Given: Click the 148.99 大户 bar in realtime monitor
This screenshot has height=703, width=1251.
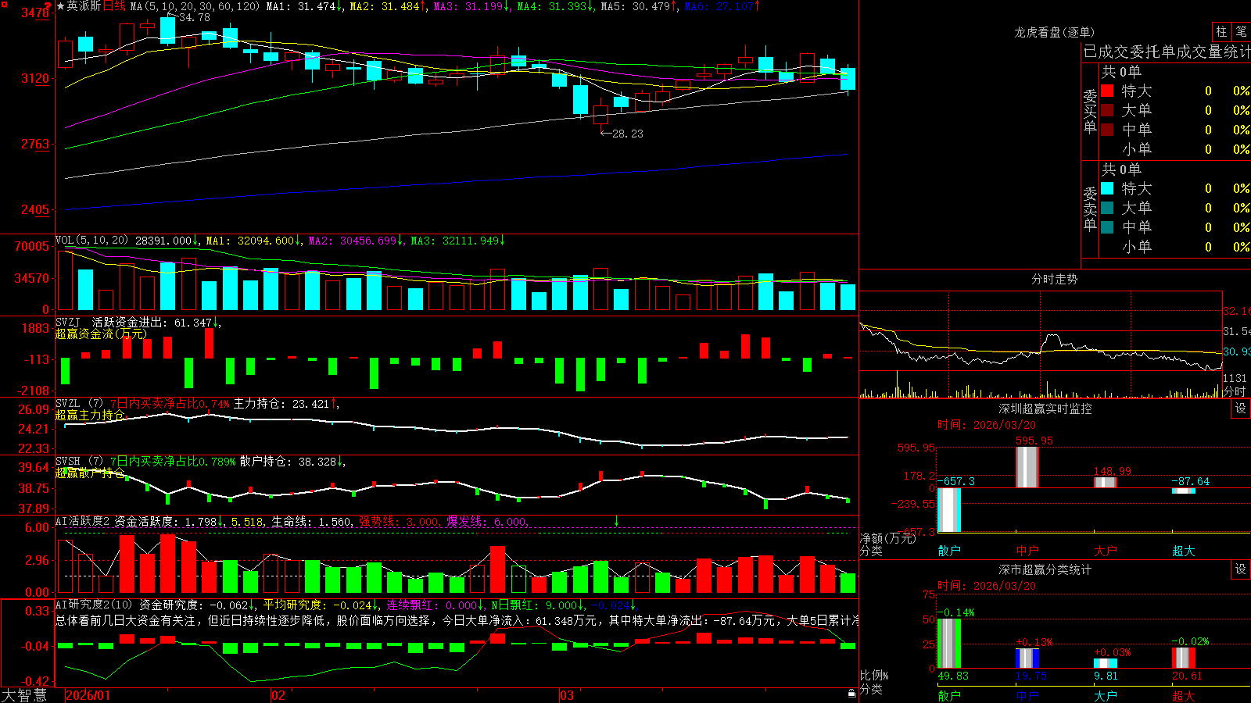Looking at the screenshot, I should 1106,482.
